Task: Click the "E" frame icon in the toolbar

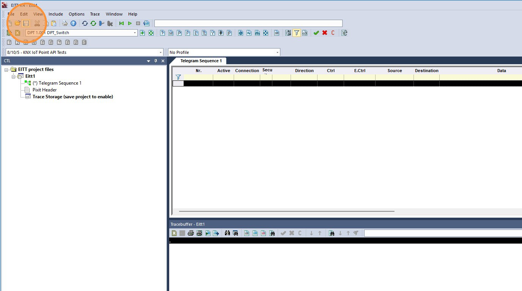Action: tap(196, 33)
